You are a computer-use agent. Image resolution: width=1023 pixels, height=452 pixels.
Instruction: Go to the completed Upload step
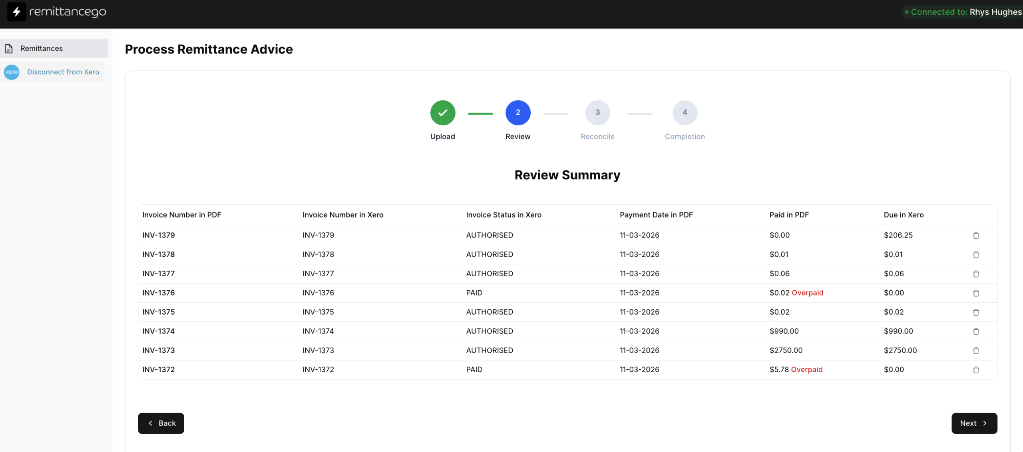[x=442, y=113]
